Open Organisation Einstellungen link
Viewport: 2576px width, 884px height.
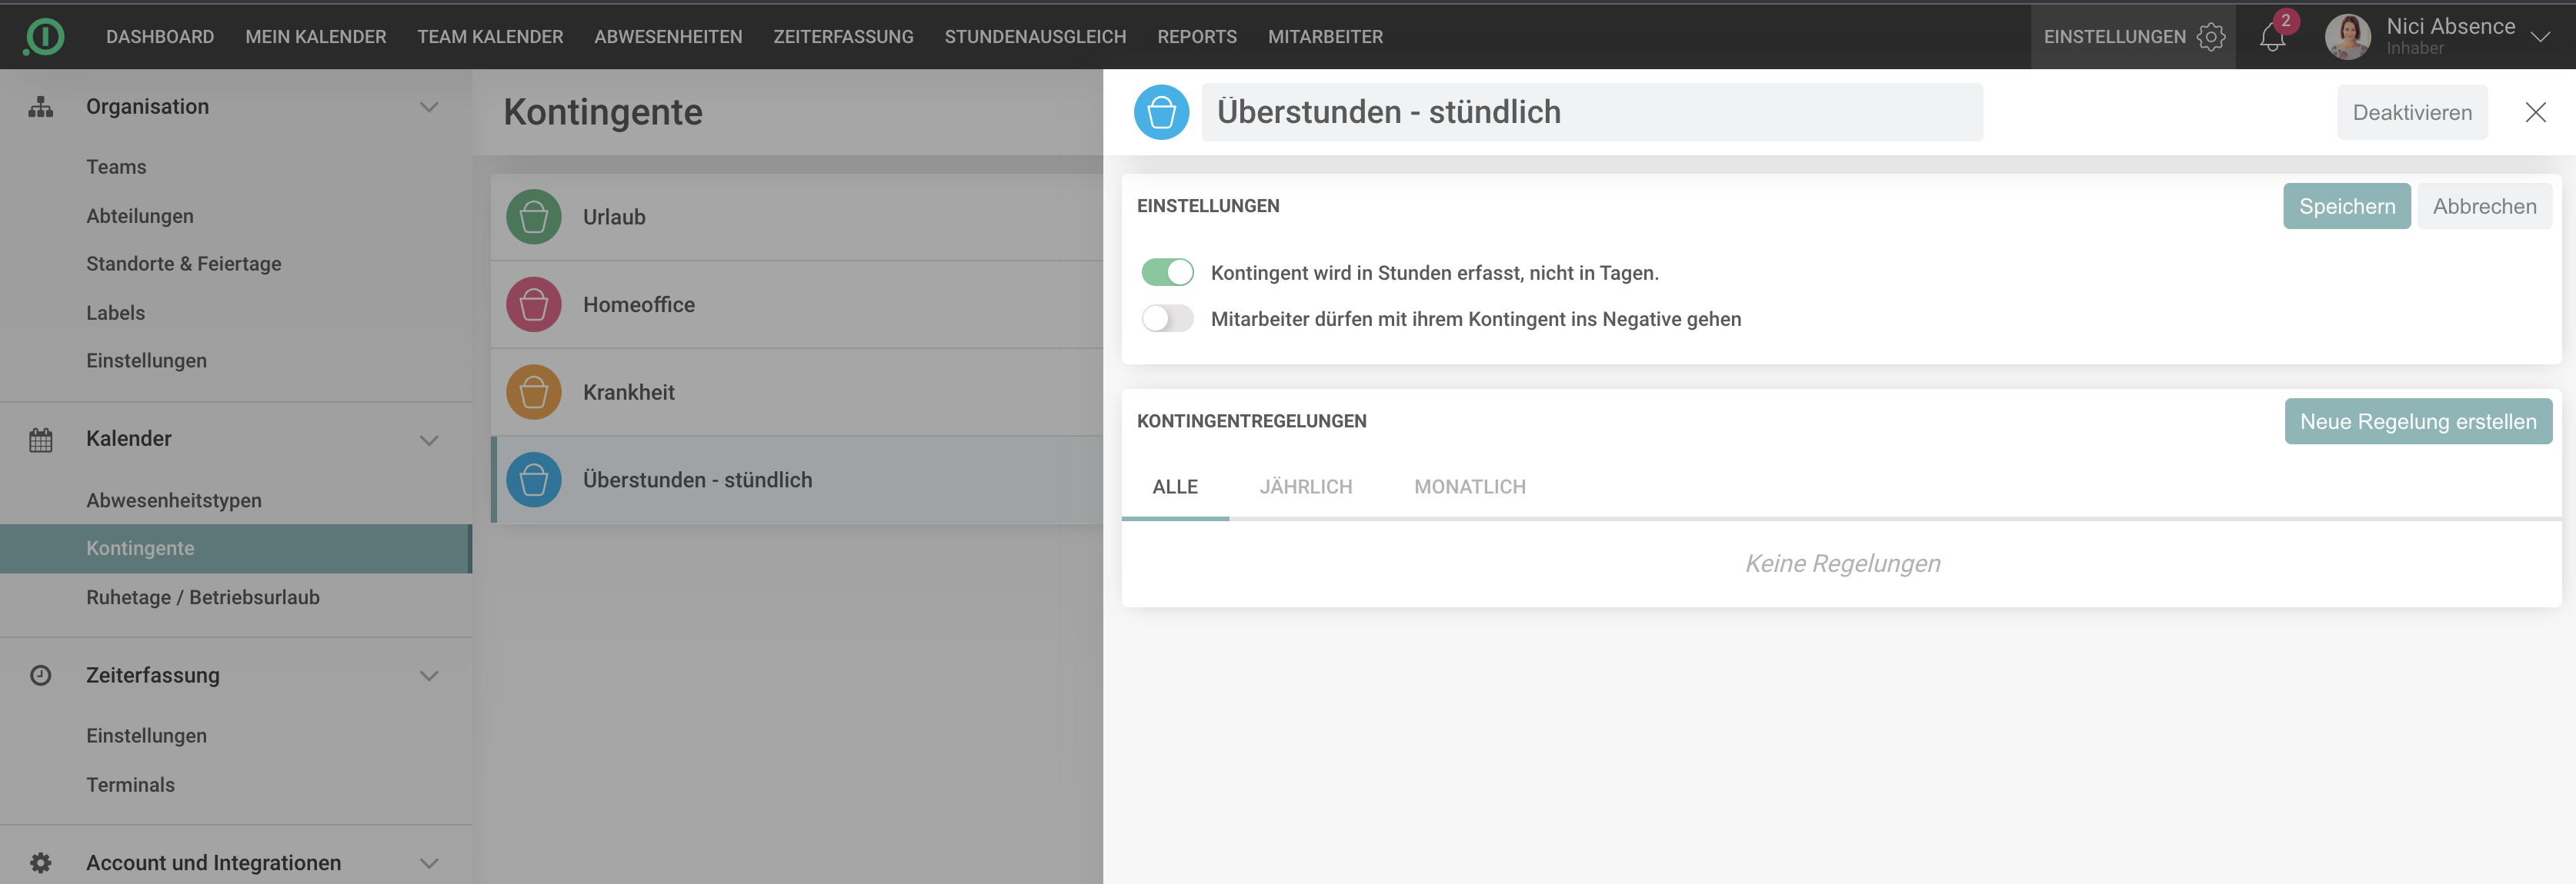(146, 361)
